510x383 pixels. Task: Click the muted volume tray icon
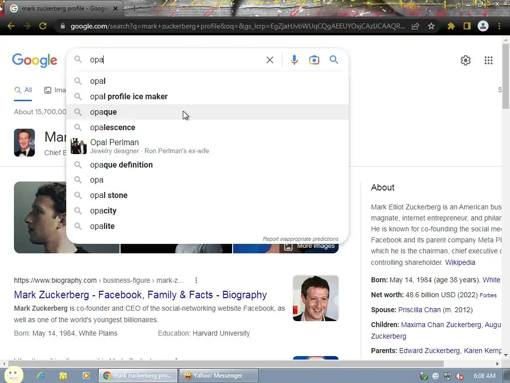tap(460, 376)
